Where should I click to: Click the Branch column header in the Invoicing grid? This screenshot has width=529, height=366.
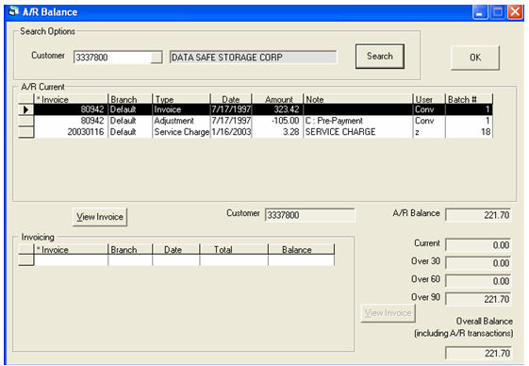pos(130,250)
